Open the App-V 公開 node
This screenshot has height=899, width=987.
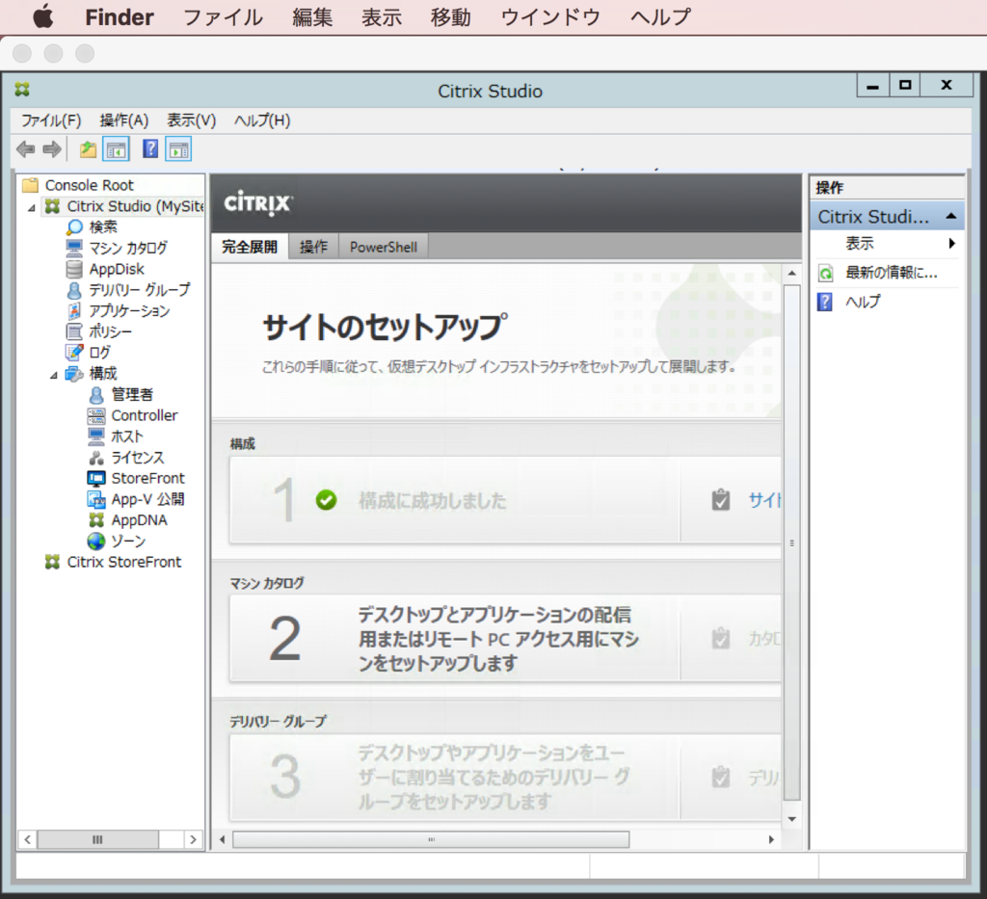(147, 499)
